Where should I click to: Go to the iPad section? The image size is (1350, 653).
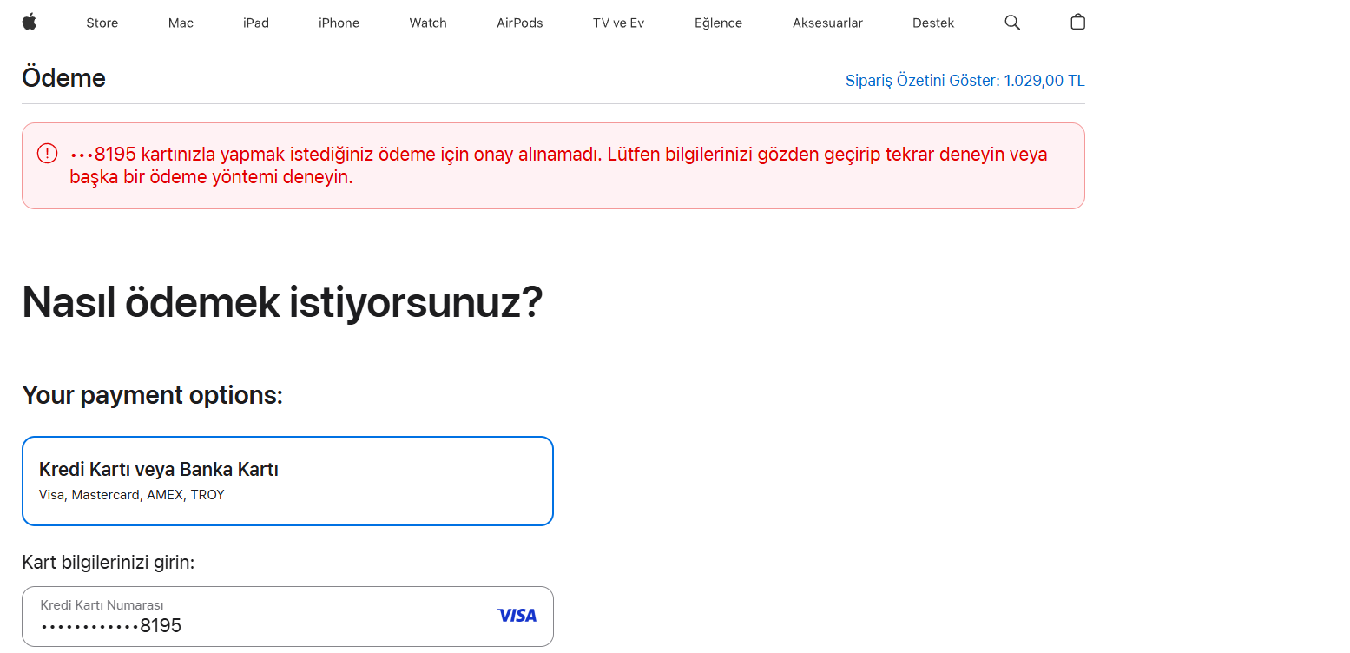click(256, 23)
